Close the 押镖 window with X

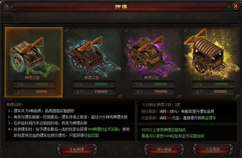tap(236, 6)
